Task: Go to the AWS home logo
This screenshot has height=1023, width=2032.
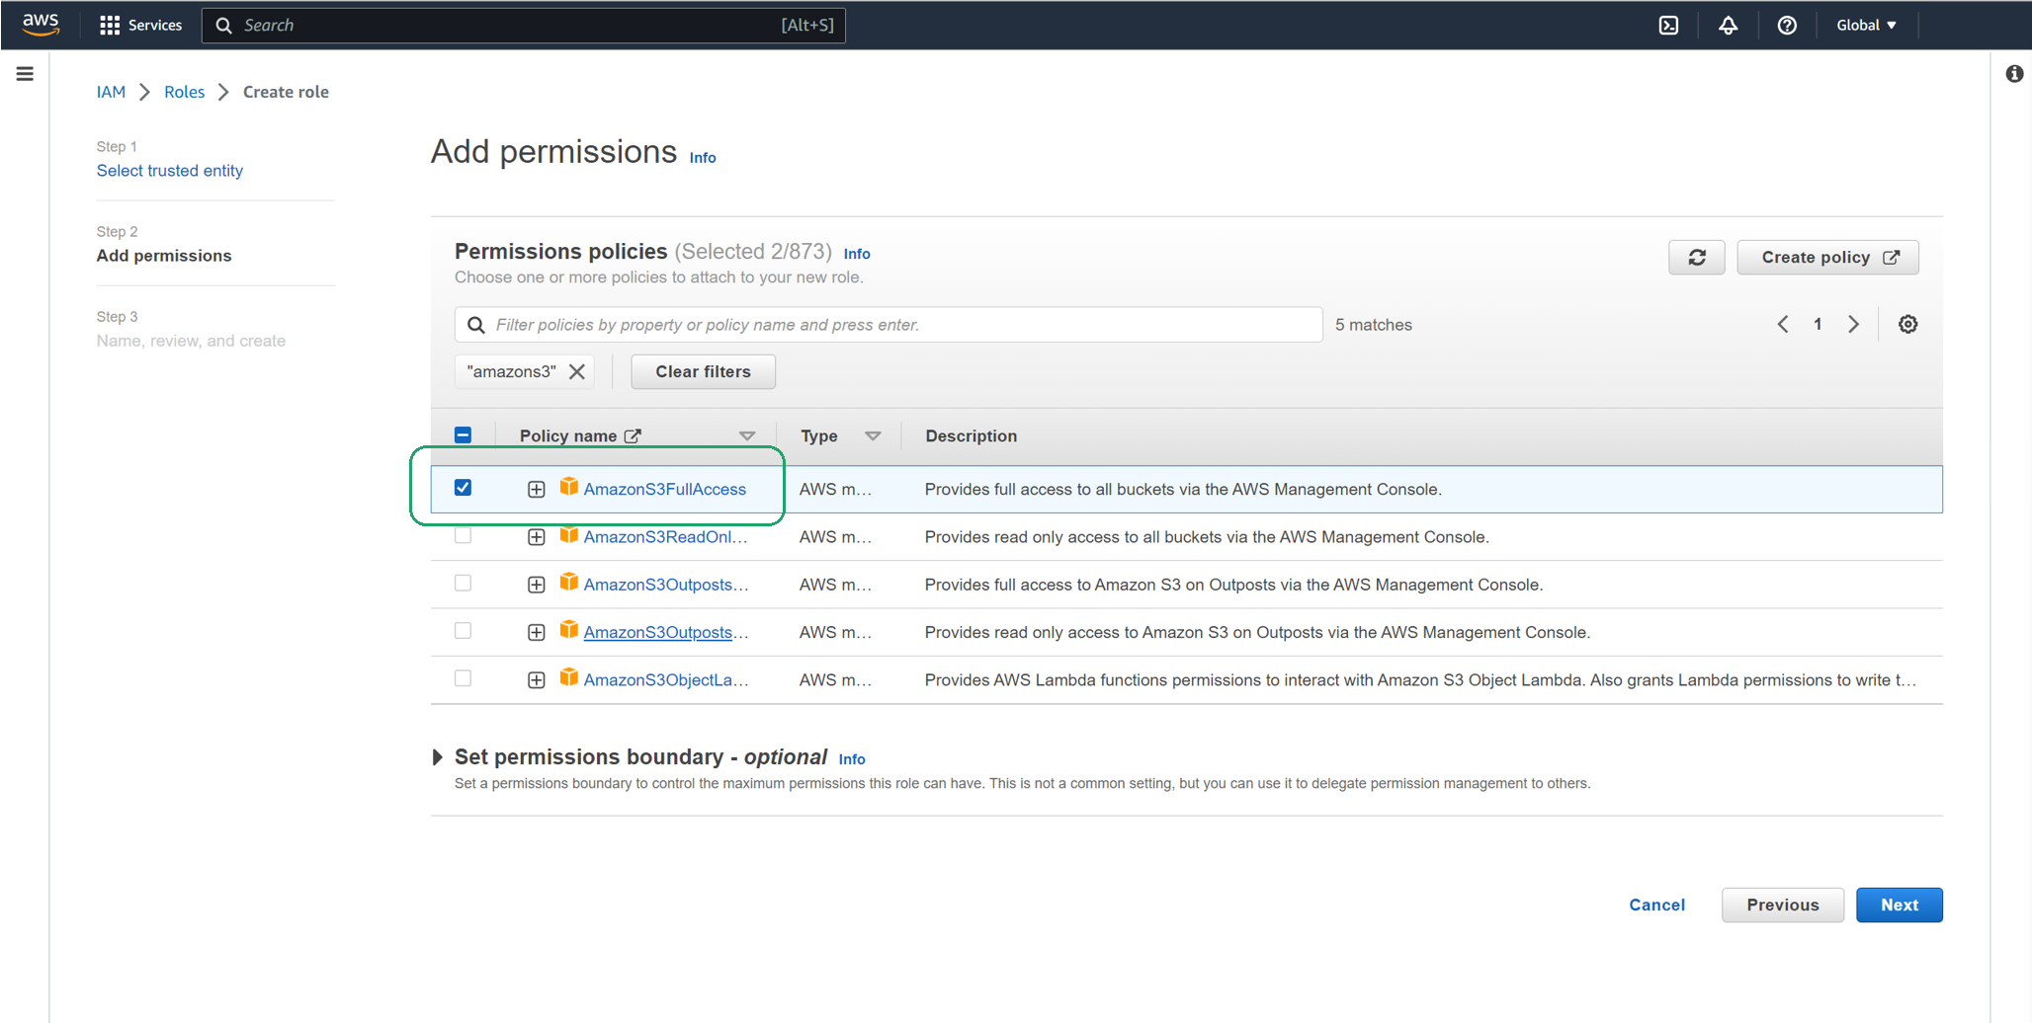Action: tap(41, 25)
